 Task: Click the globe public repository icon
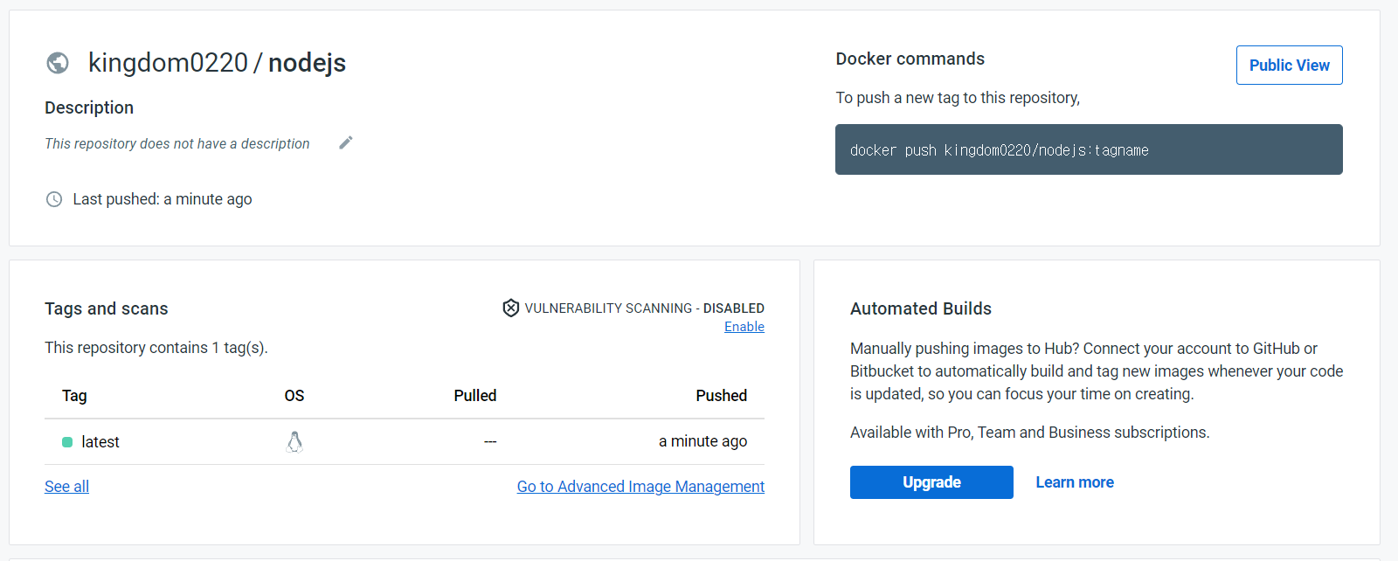(58, 63)
